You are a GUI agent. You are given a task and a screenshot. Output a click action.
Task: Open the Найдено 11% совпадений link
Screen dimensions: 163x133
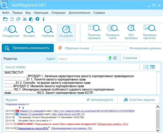[x=32, y=111]
